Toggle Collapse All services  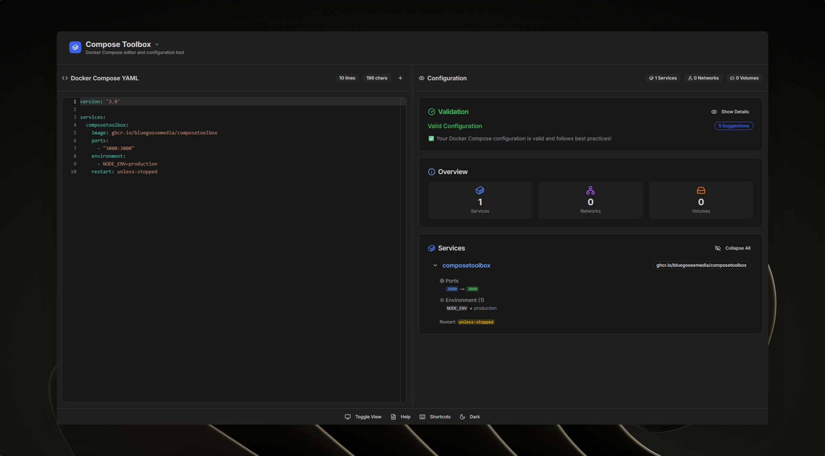tap(732, 248)
